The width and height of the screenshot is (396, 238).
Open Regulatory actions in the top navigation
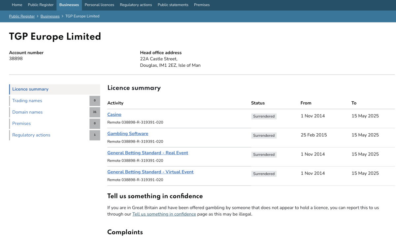[136, 5]
